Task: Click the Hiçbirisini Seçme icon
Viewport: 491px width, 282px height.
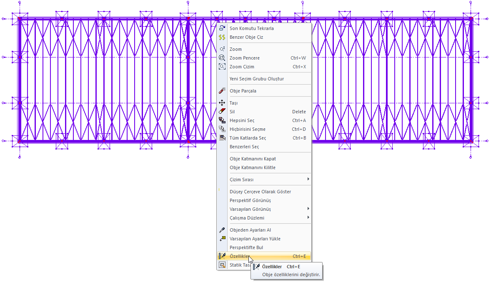Action: pyautogui.click(x=222, y=129)
